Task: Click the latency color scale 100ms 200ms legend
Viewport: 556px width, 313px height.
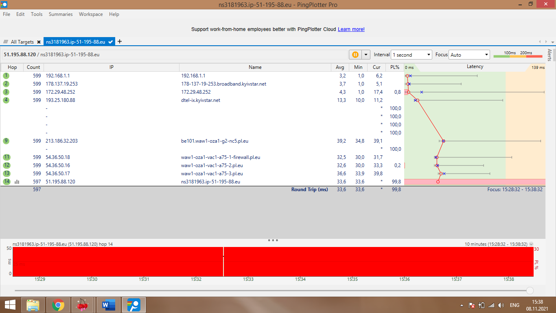Action: coord(518,55)
